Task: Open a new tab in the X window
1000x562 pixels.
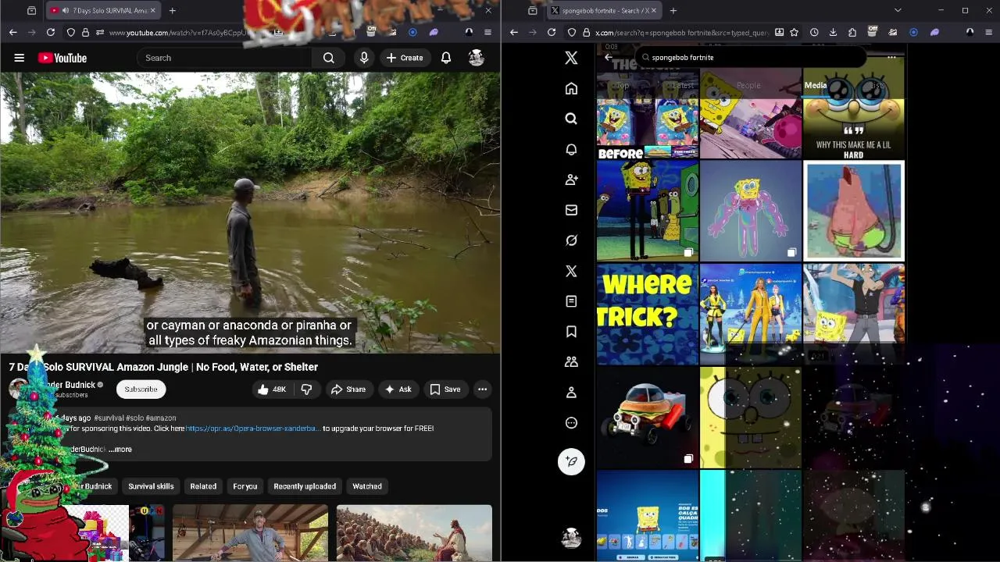Action: click(x=673, y=10)
